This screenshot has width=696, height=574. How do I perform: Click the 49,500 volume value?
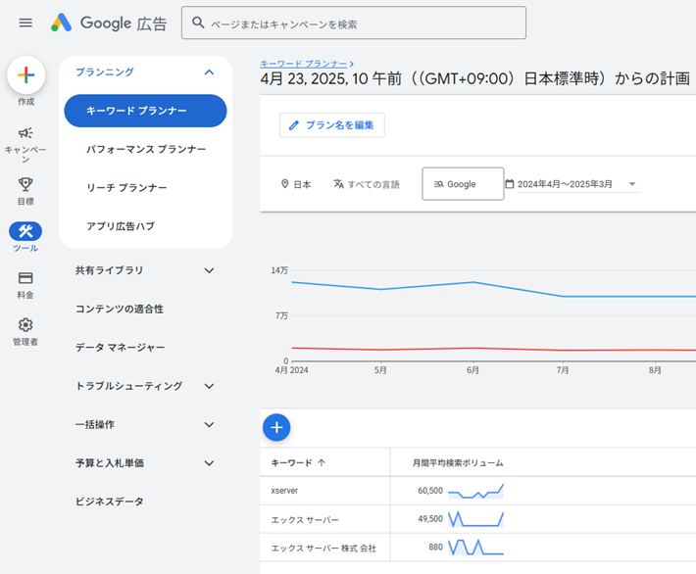click(430, 519)
